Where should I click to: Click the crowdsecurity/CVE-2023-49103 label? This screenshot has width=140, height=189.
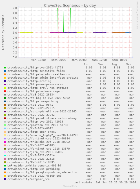(x=31, y=145)
